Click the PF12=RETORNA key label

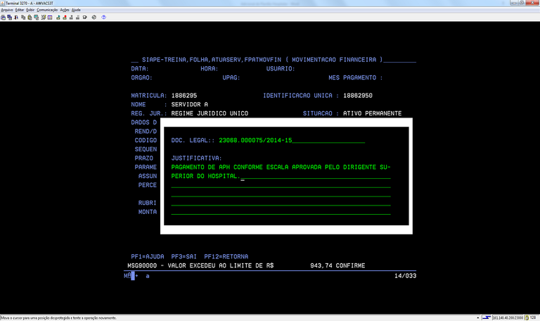coord(226,256)
